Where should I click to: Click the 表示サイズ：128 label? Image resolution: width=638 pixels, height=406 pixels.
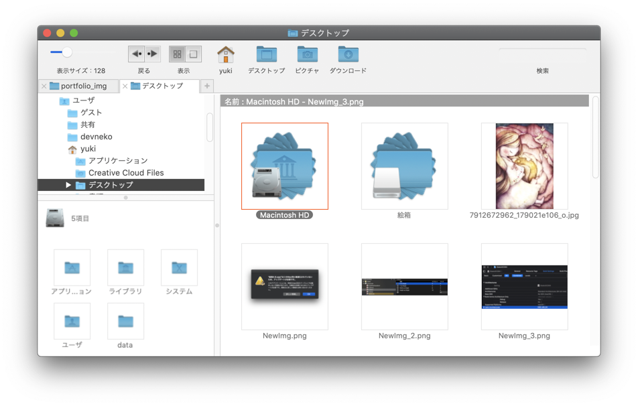(81, 71)
